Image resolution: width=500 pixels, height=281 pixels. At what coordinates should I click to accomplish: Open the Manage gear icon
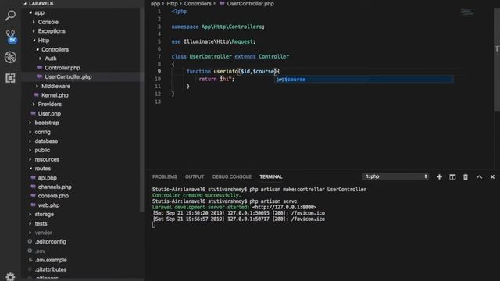pyautogui.click(x=10, y=276)
